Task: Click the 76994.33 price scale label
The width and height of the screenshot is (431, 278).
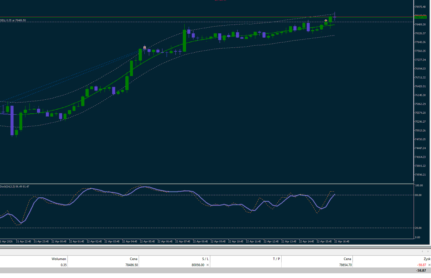Action: 421,69
